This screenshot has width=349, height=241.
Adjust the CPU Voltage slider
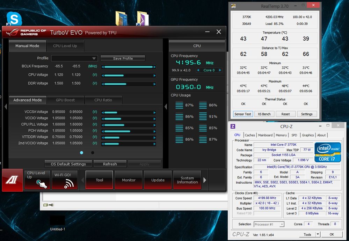tap(129, 76)
